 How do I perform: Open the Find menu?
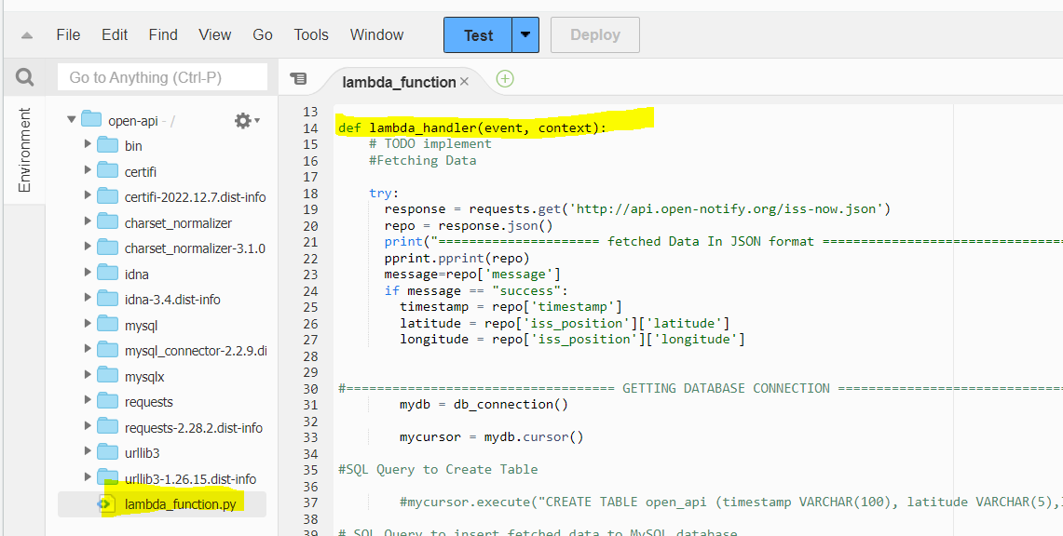point(163,35)
